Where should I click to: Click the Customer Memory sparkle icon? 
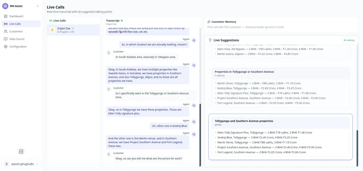209,22
